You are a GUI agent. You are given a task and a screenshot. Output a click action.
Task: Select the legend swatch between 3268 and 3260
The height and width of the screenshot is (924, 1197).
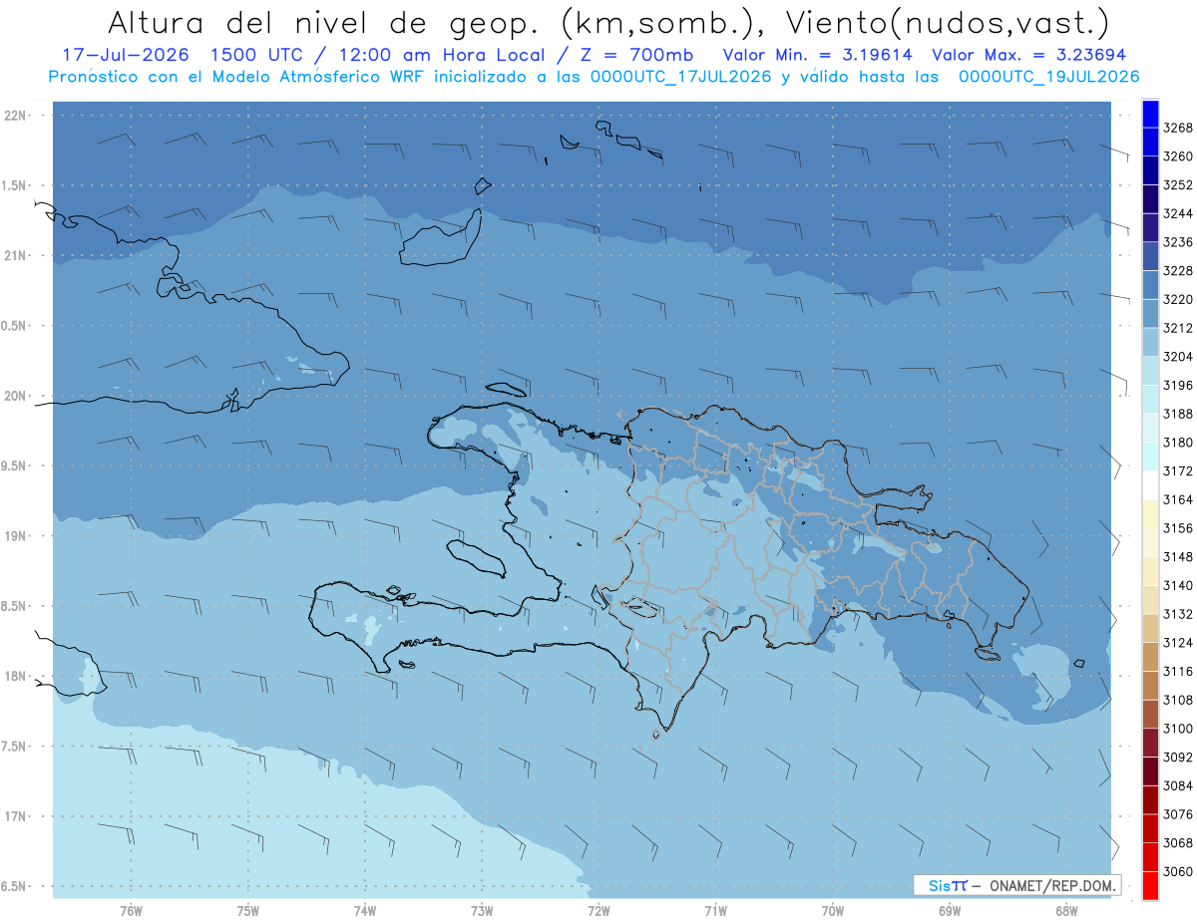point(1150,143)
